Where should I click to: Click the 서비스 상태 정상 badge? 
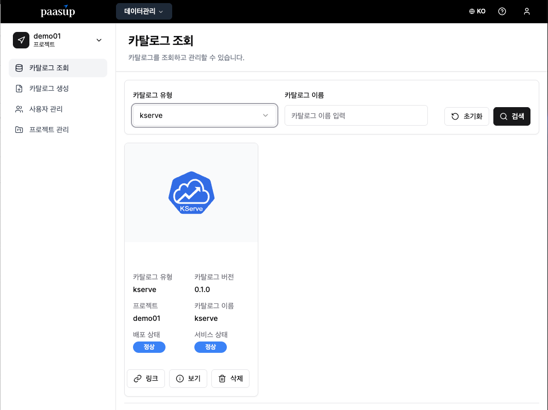(x=210, y=347)
